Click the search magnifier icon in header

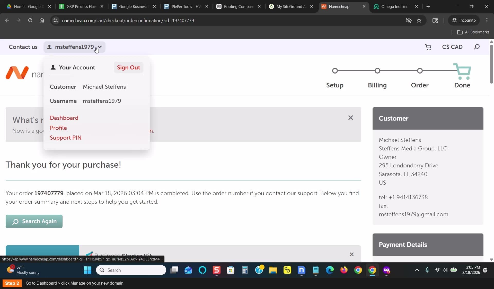coord(477,47)
